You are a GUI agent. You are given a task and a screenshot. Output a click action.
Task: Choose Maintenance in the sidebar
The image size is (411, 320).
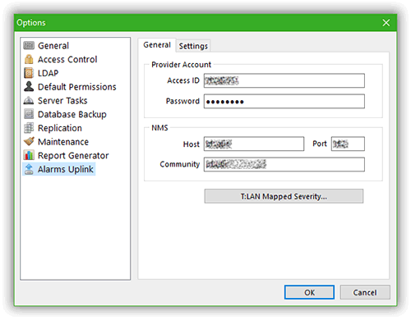[63, 142]
